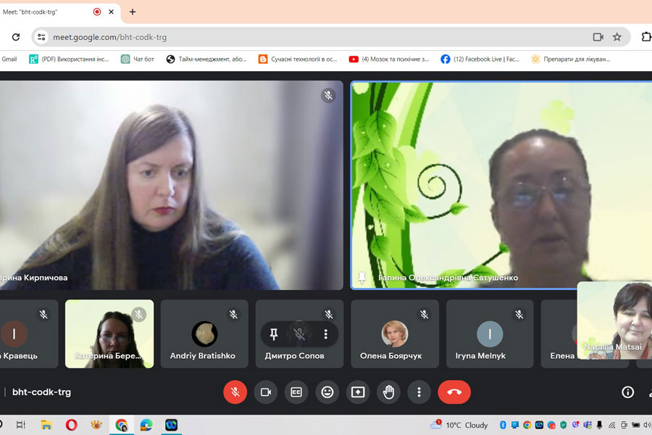Open meeting details info icon
This screenshot has height=435, width=652.
tap(627, 391)
